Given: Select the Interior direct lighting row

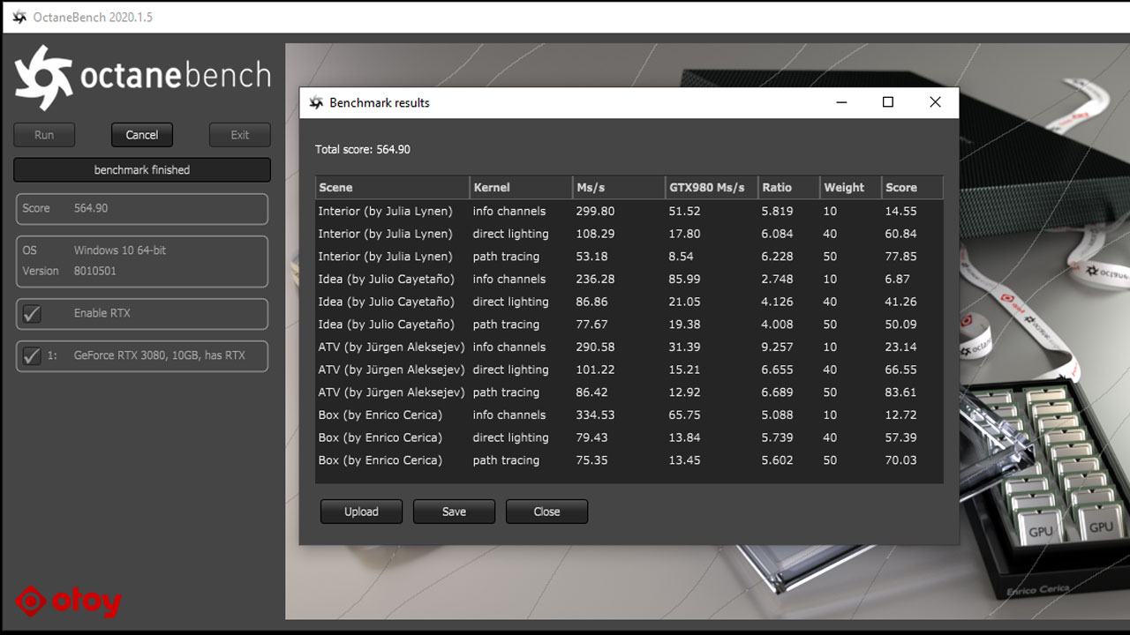Looking at the screenshot, I should pyautogui.click(x=629, y=234).
